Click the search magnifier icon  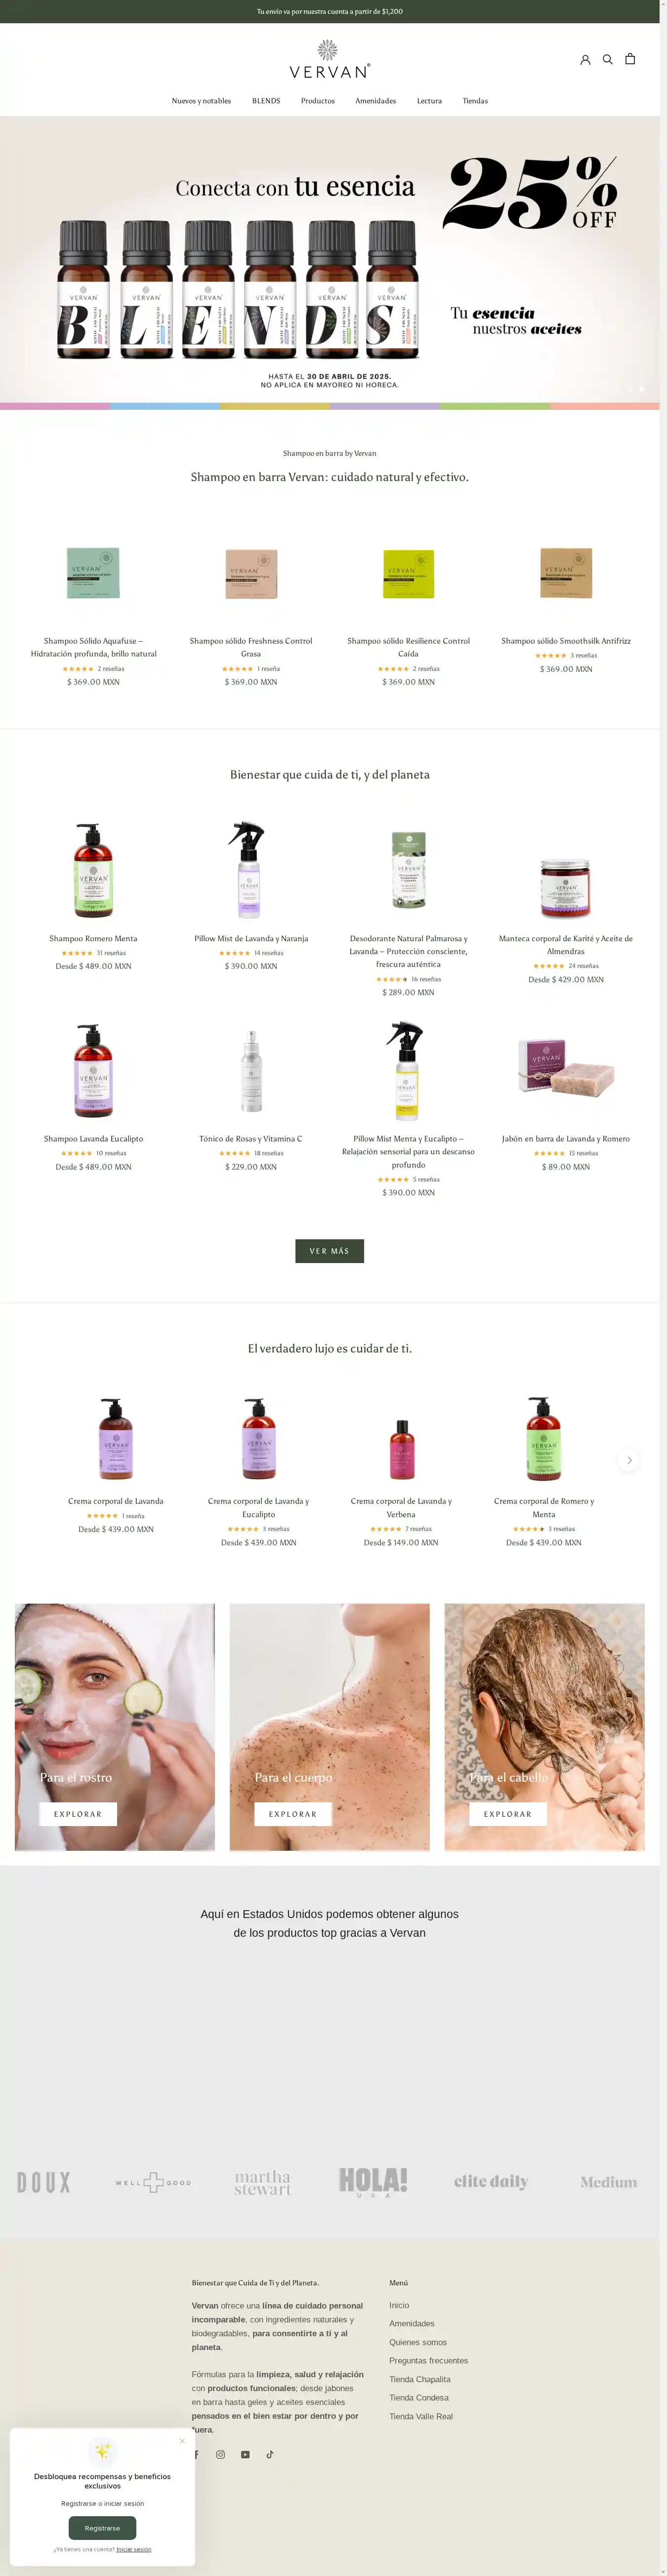click(607, 59)
